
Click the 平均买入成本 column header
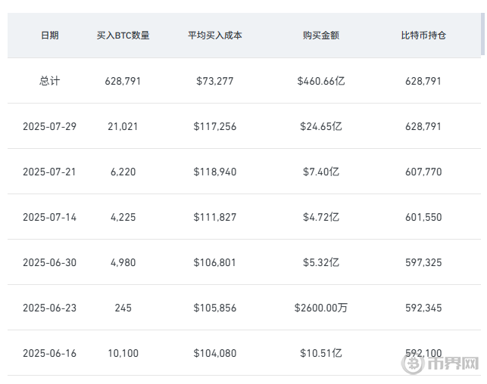pyautogui.click(x=215, y=36)
